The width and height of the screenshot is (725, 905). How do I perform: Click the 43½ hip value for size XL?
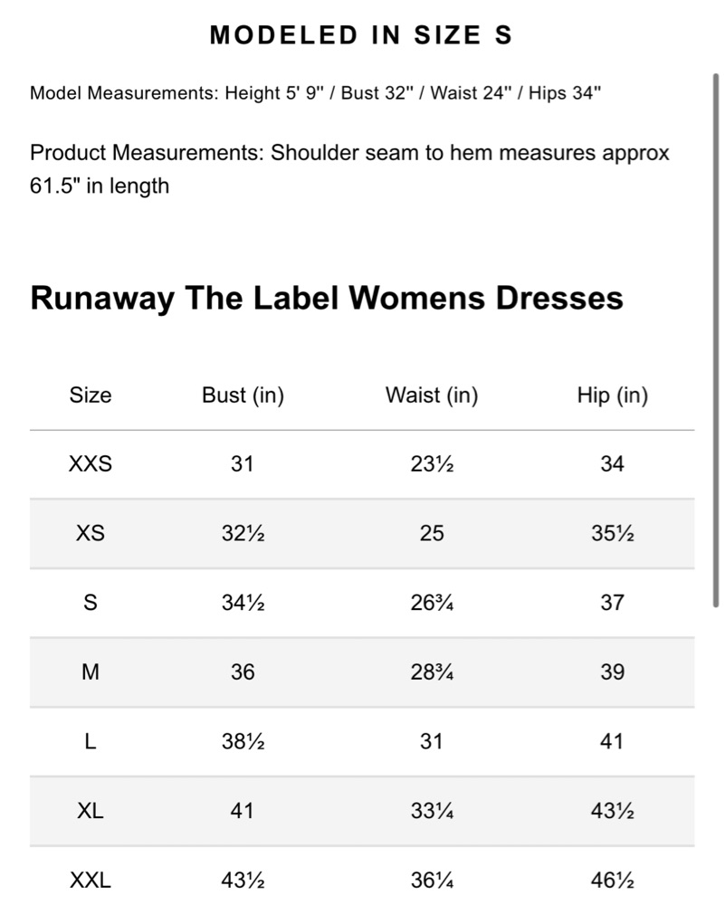point(613,811)
